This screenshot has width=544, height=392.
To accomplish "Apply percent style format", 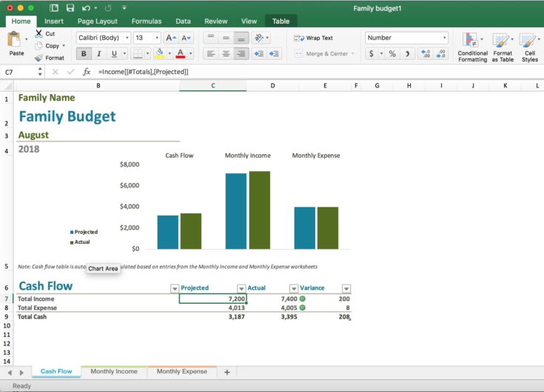I will coord(392,53).
